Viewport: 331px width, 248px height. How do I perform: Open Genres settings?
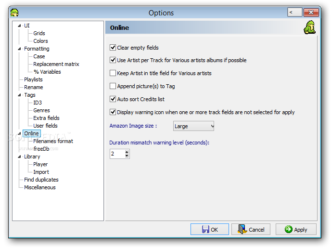[41, 110]
